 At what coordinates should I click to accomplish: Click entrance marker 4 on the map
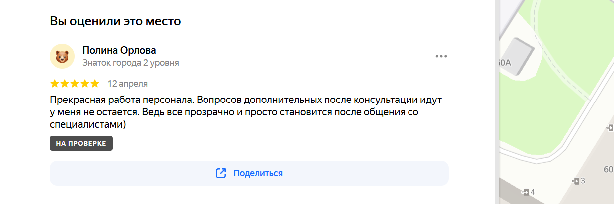(x=528, y=192)
